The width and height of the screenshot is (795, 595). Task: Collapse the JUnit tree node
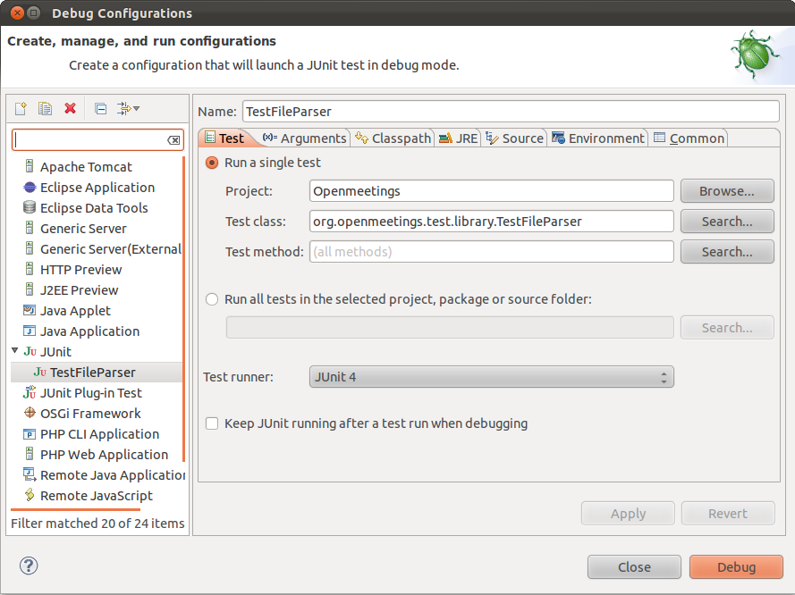(x=15, y=351)
